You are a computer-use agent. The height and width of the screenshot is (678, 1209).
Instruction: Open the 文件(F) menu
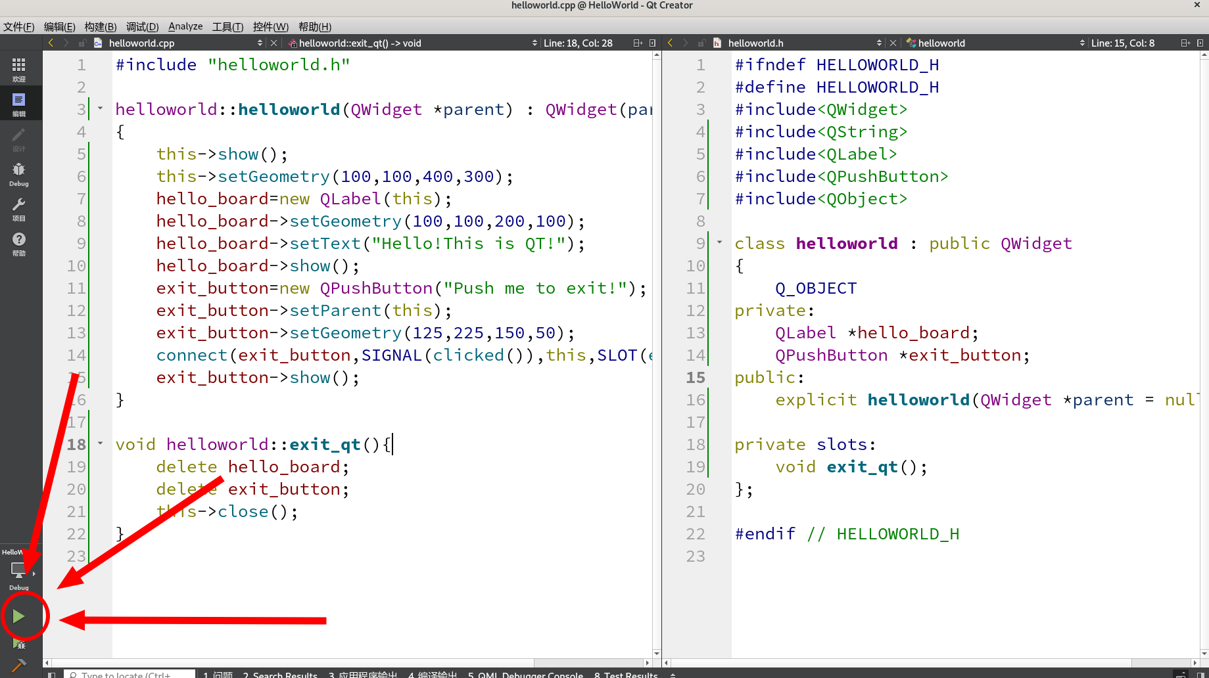pyautogui.click(x=19, y=26)
